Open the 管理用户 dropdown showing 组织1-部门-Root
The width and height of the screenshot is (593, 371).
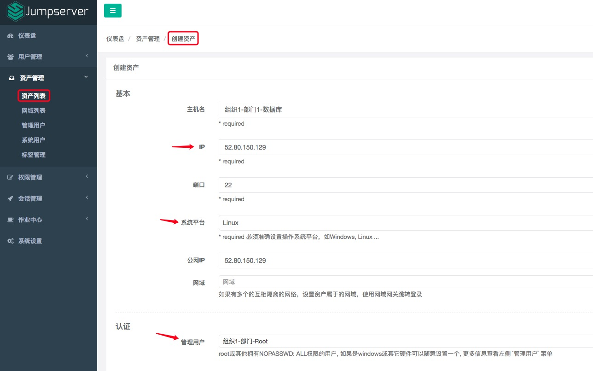click(x=406, y=341)
